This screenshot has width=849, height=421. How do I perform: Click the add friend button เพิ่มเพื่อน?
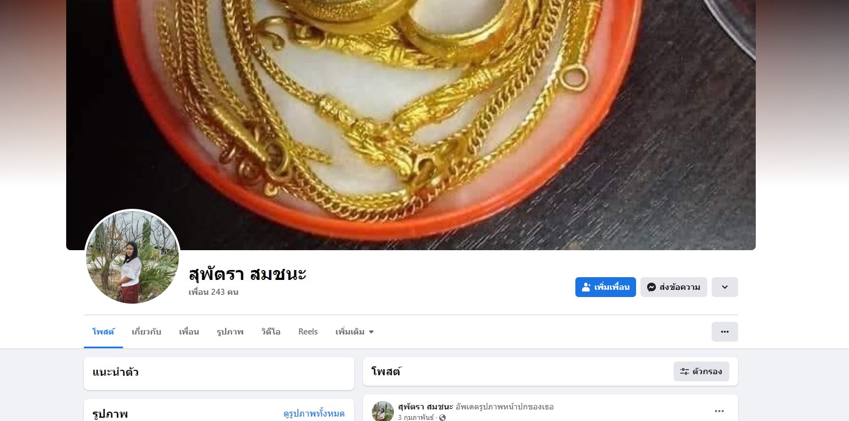point(605,287)
